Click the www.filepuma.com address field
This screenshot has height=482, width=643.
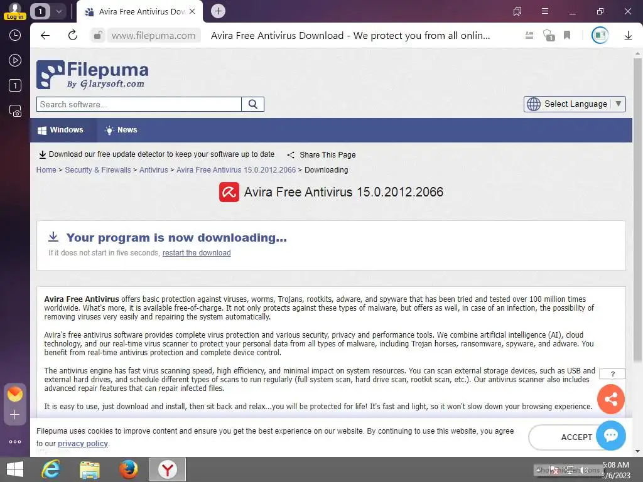tap(153, 36)
